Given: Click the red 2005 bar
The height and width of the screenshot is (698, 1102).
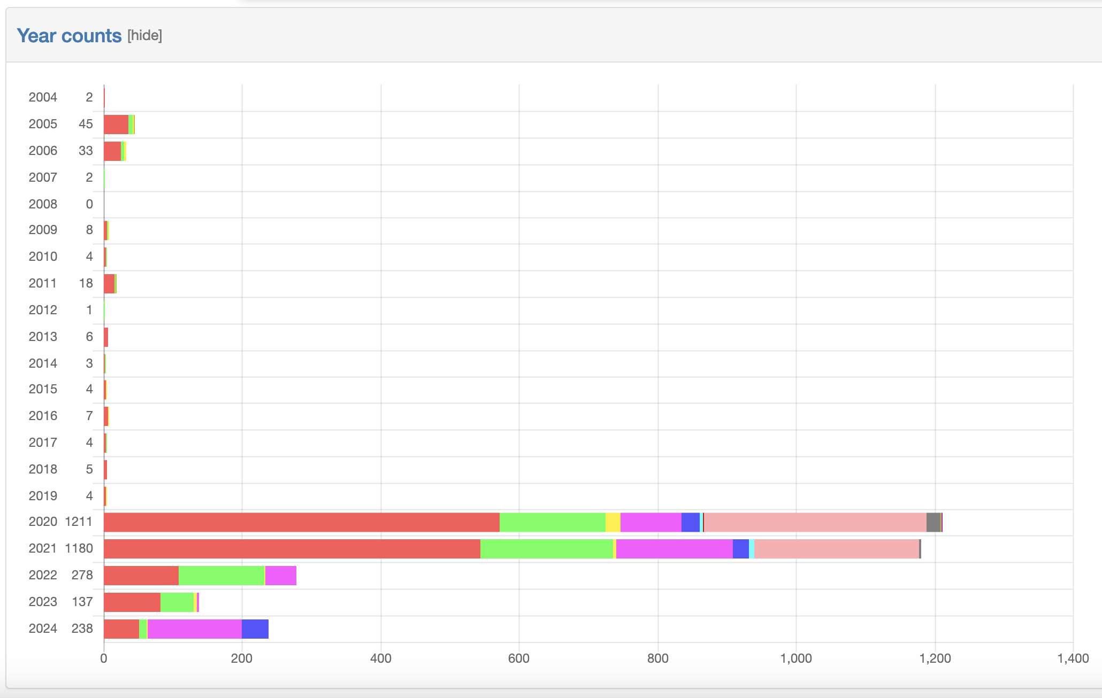Looking at the screenshot, I should point(116,125).
